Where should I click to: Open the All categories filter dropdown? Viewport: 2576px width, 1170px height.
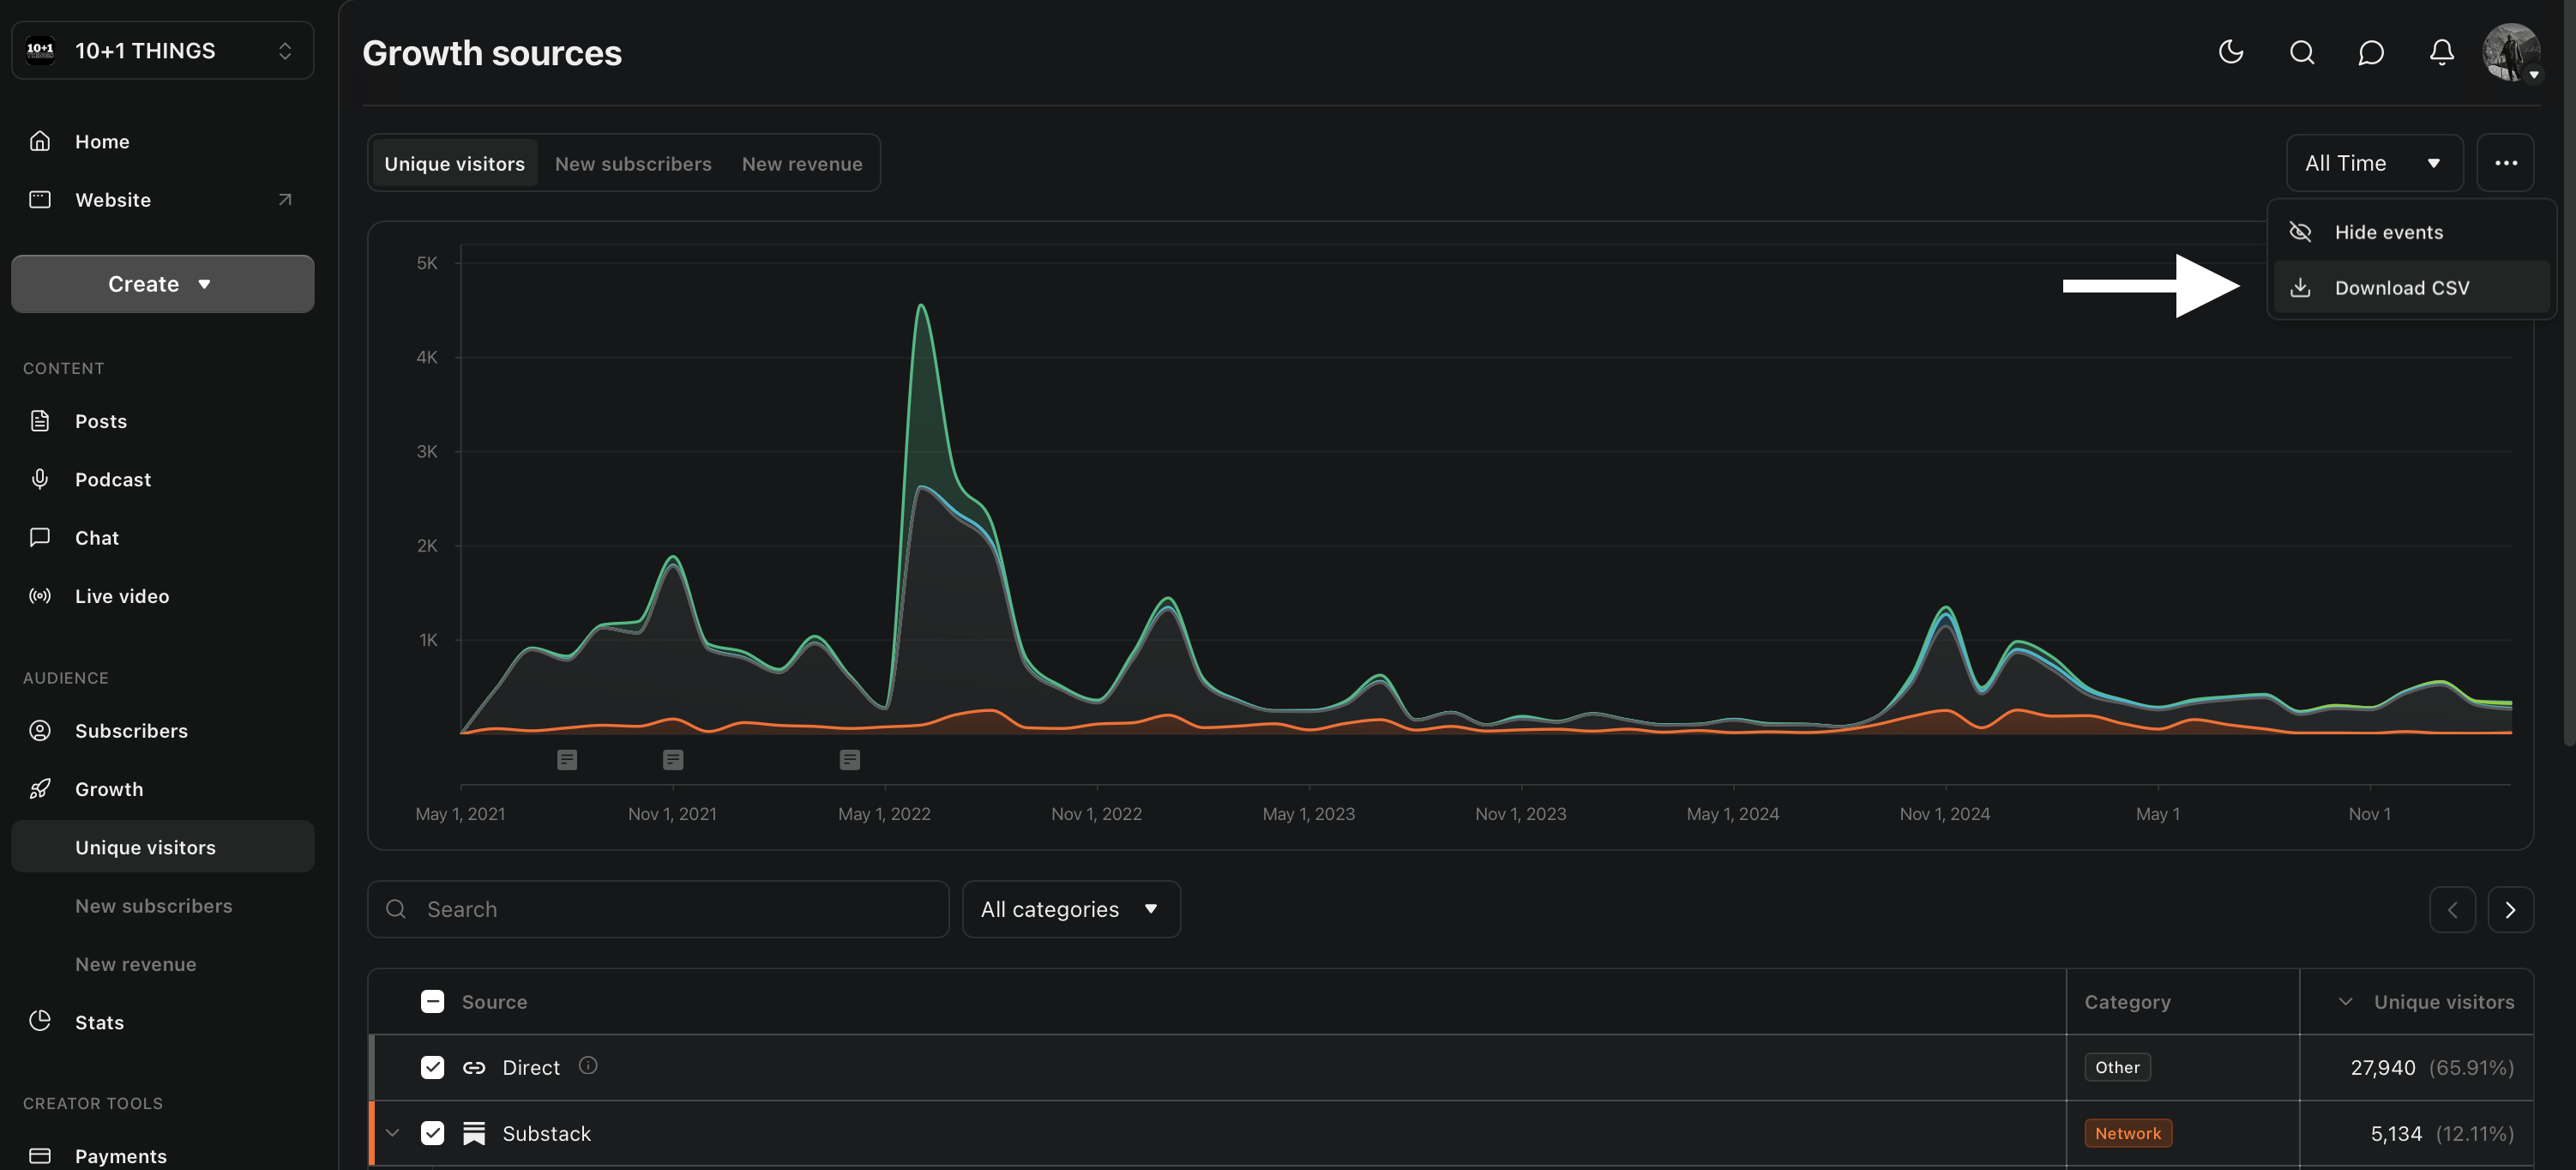coord(1070,909)
